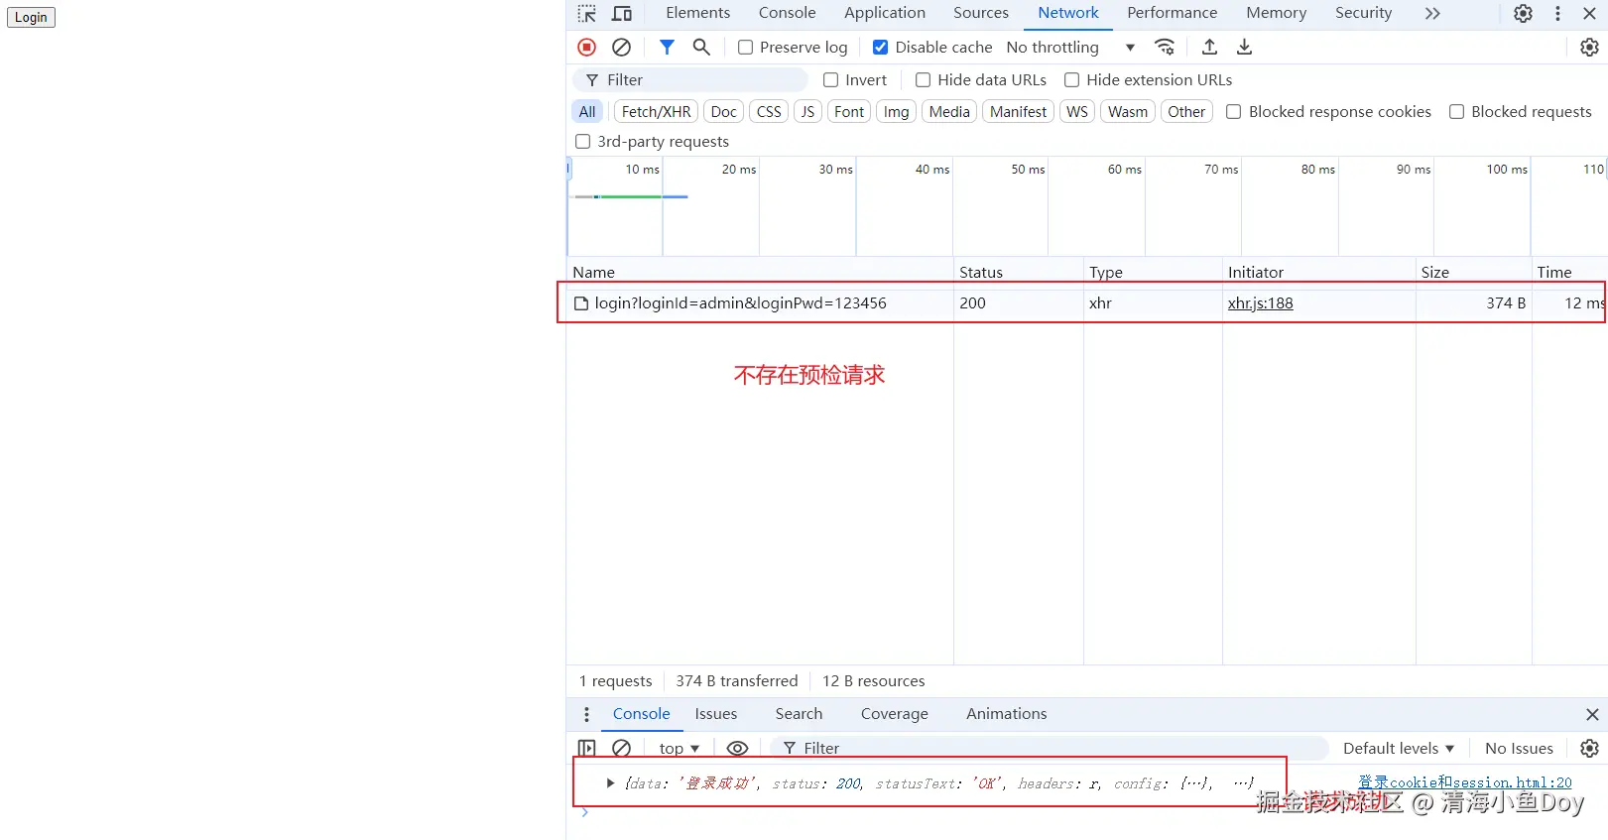This screenshot has height=840, width=1608.
Task: Uncheck the Disable cache checkbox
Action: [880, 47]
